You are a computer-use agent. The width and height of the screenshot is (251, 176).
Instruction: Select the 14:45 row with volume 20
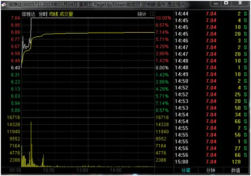211,34
